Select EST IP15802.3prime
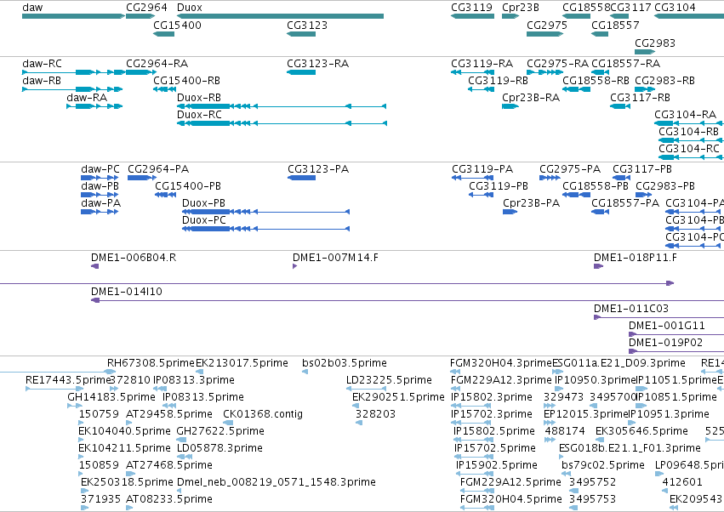The height and width of the screenshot is (512, 724). (x=472, y=406)
